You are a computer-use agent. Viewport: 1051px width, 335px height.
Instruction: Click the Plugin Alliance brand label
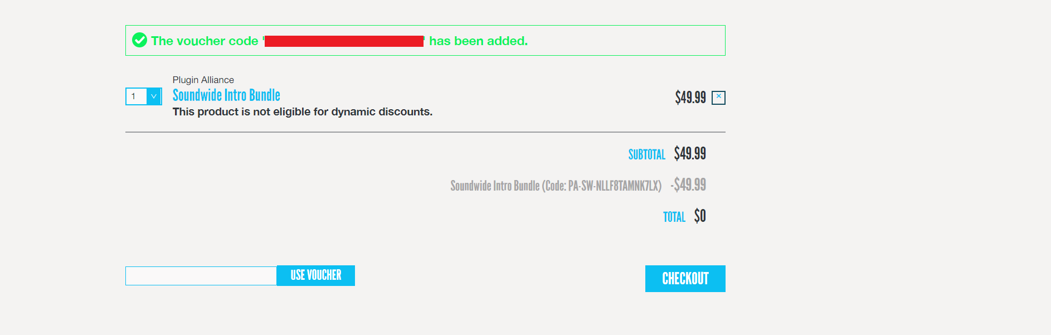[203, 80]
